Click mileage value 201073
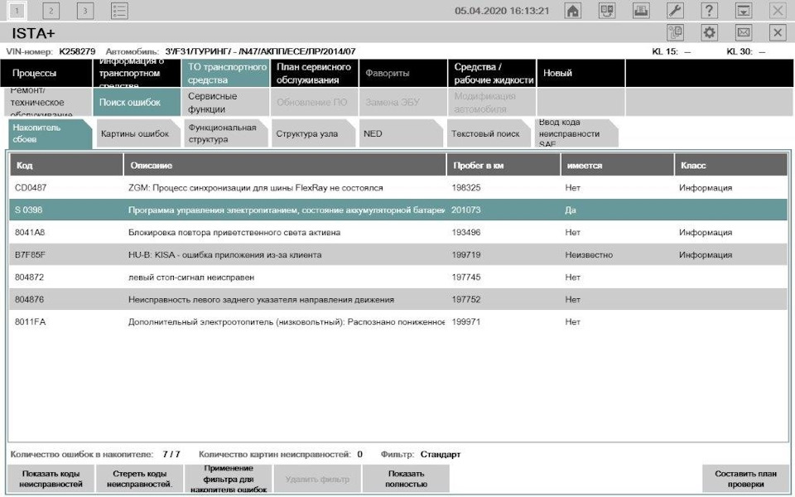The width and height of the screenshot is (795, 497). click(x=466, y=210)
